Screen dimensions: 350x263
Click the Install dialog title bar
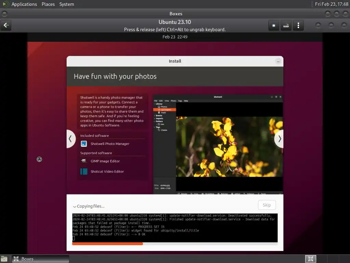(x=175, y=61)
